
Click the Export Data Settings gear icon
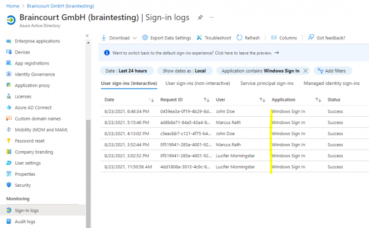click(x=145, y=37)
